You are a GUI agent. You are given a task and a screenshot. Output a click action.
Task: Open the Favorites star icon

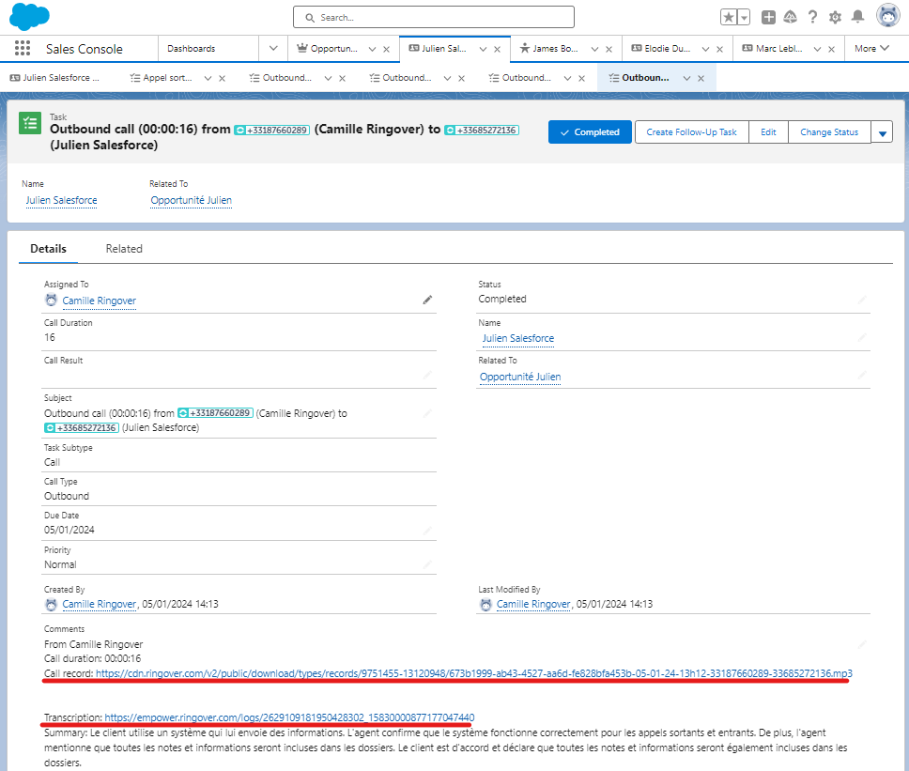coord(729,18)
